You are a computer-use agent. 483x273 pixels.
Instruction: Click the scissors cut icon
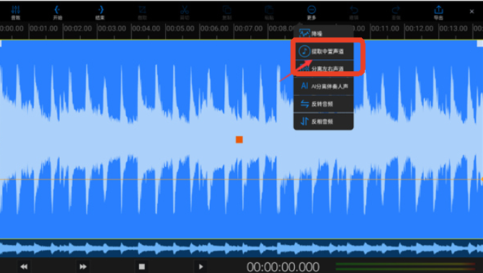click(185, 13)
